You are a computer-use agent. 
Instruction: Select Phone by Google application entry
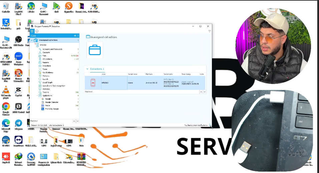pyautogui.click(x=52, y=109)
